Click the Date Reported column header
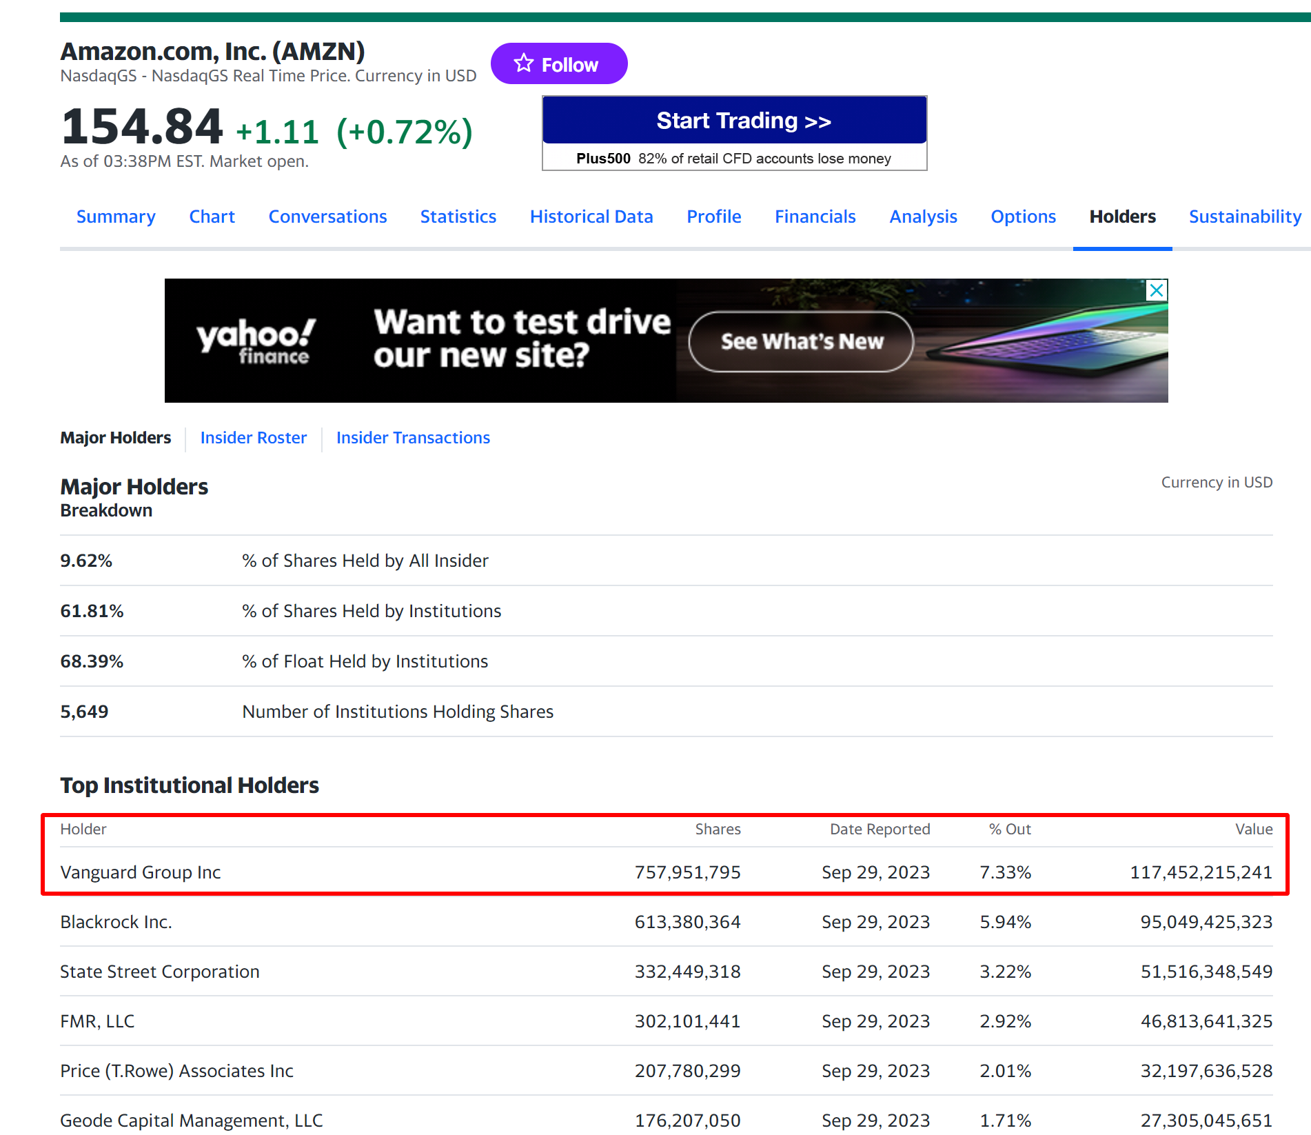This screenshot has width=1311, height=1135. pos(880,829)
